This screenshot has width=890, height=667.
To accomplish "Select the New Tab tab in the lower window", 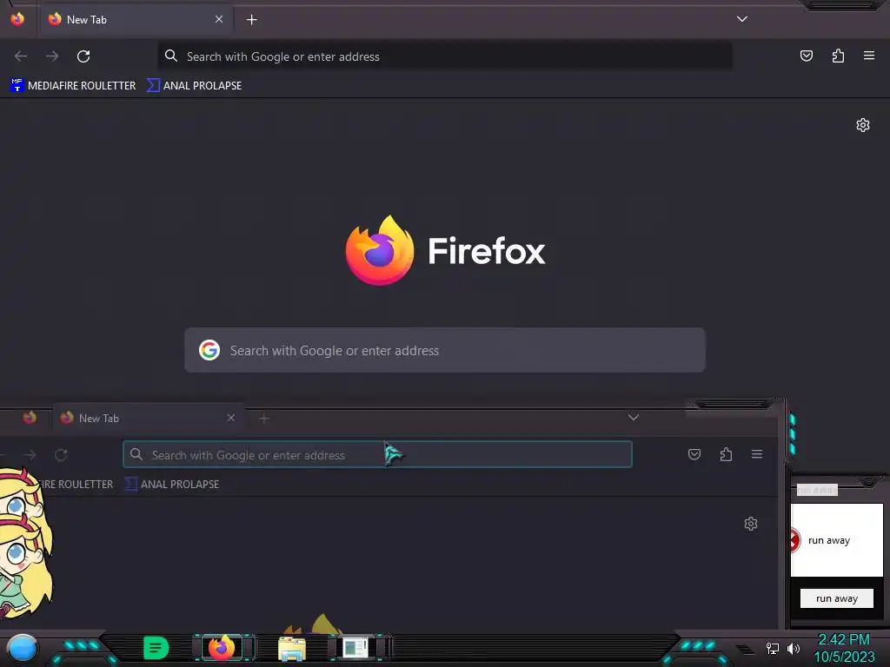I will [x=149, y=418].
